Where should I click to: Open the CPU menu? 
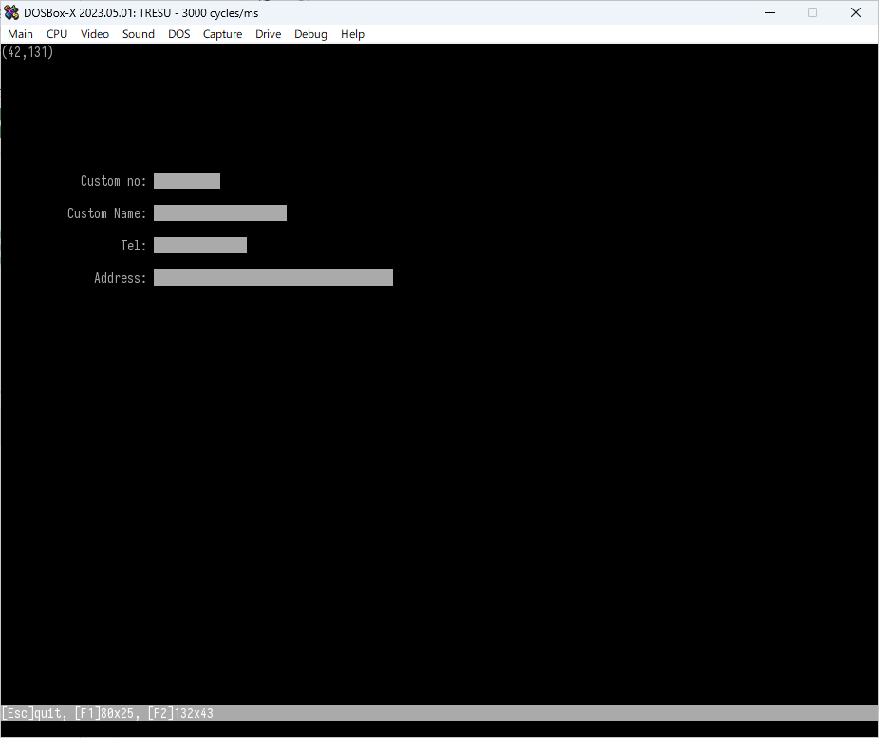click(x=56, y=34)
